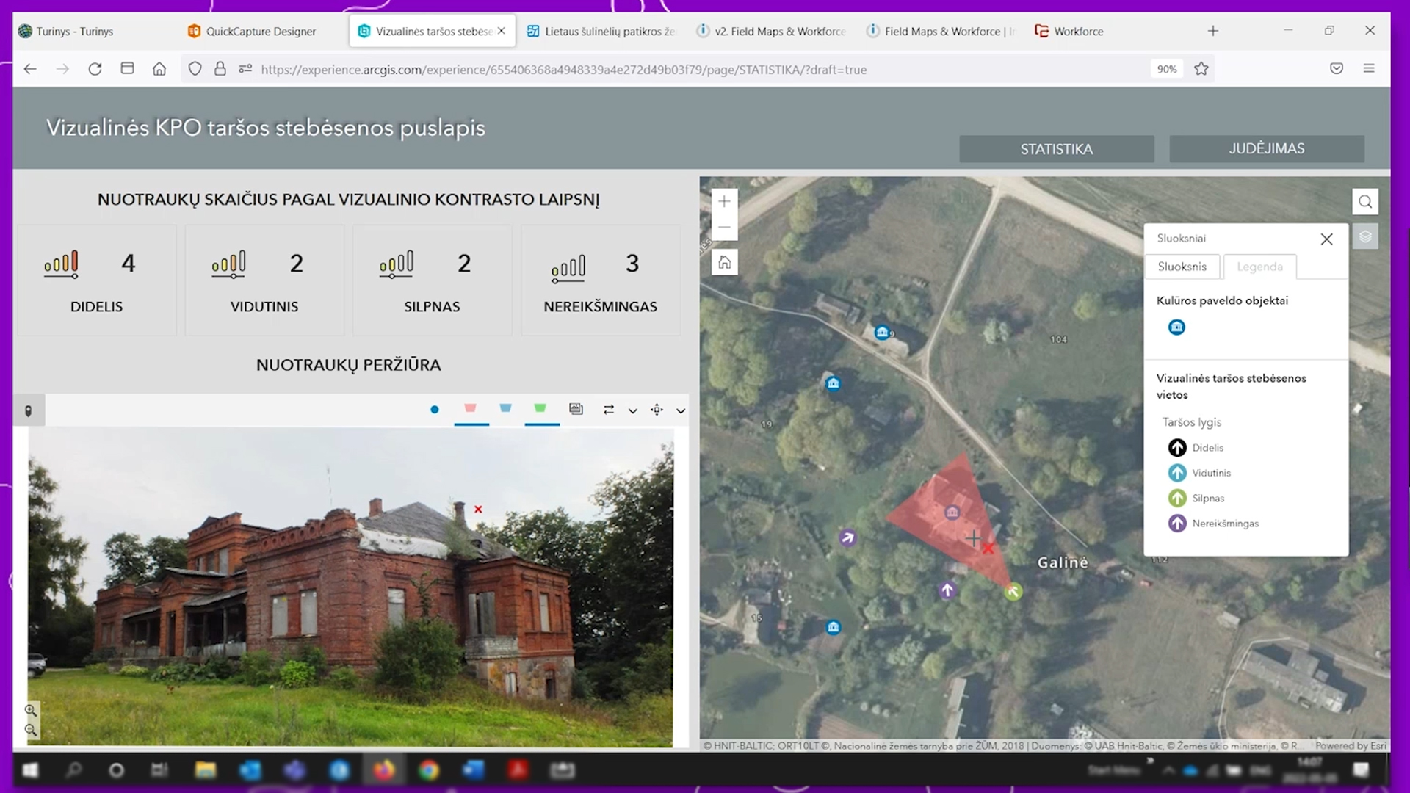The width and height of the screenshot is (1410, 793).
Task: Open the STATISTIKA page button
Action: [1056, 149]
